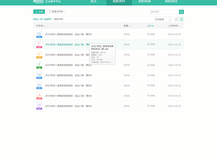Click 359次 in the ppt file row

pyautogui.click(x=127, y=45)
